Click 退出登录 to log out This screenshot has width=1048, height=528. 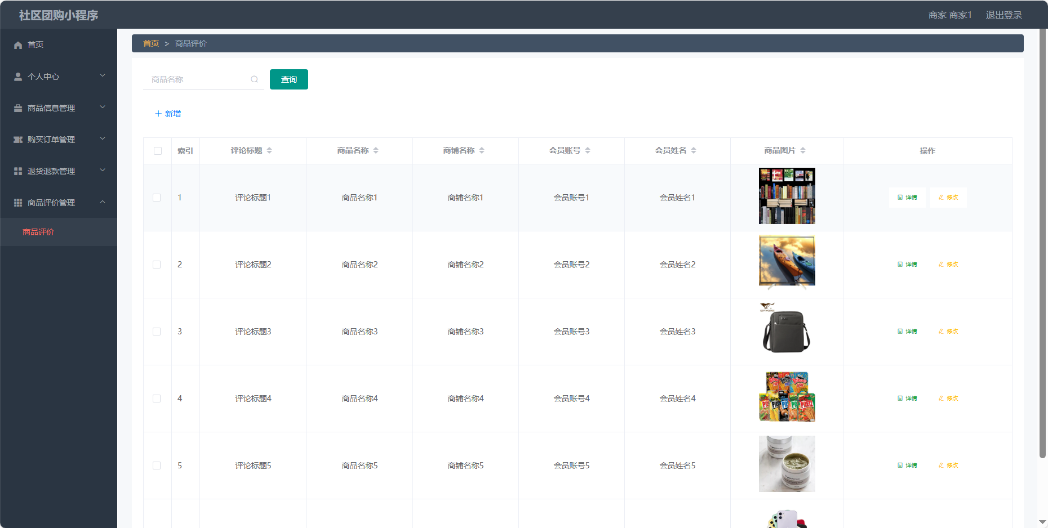pyautogui.click(x=1003, y=15)
